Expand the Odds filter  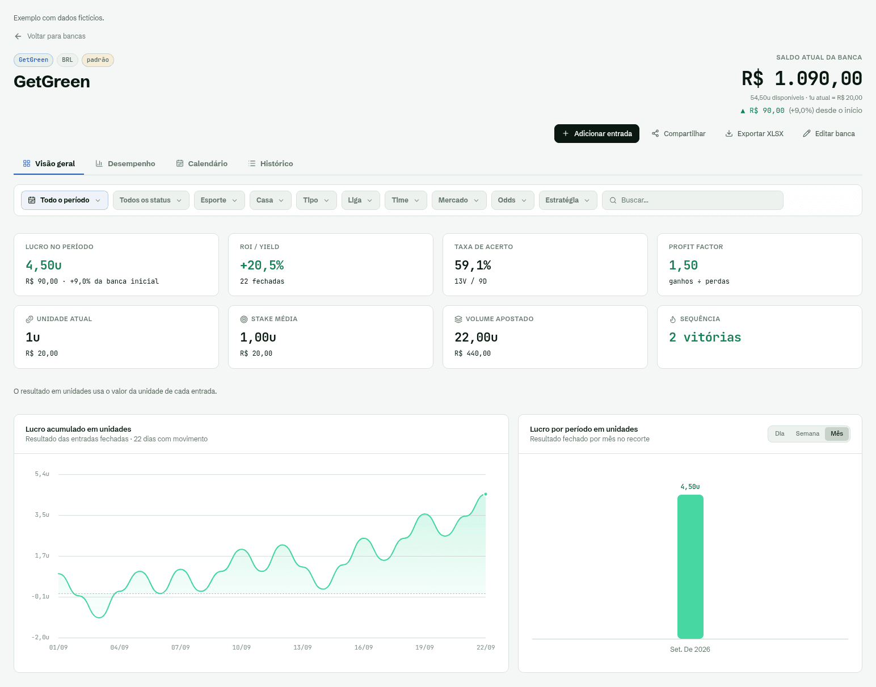513,200
